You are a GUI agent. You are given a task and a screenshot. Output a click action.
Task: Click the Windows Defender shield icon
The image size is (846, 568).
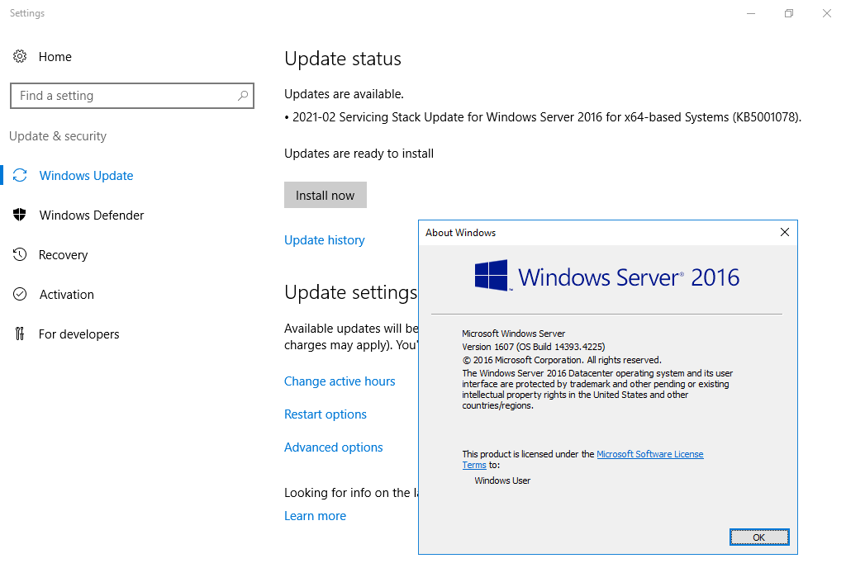20,215
